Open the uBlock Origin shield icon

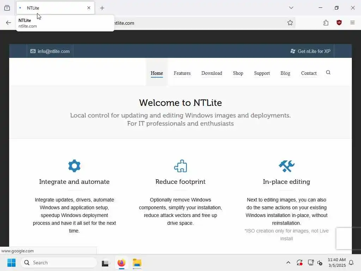coord(339,23)
